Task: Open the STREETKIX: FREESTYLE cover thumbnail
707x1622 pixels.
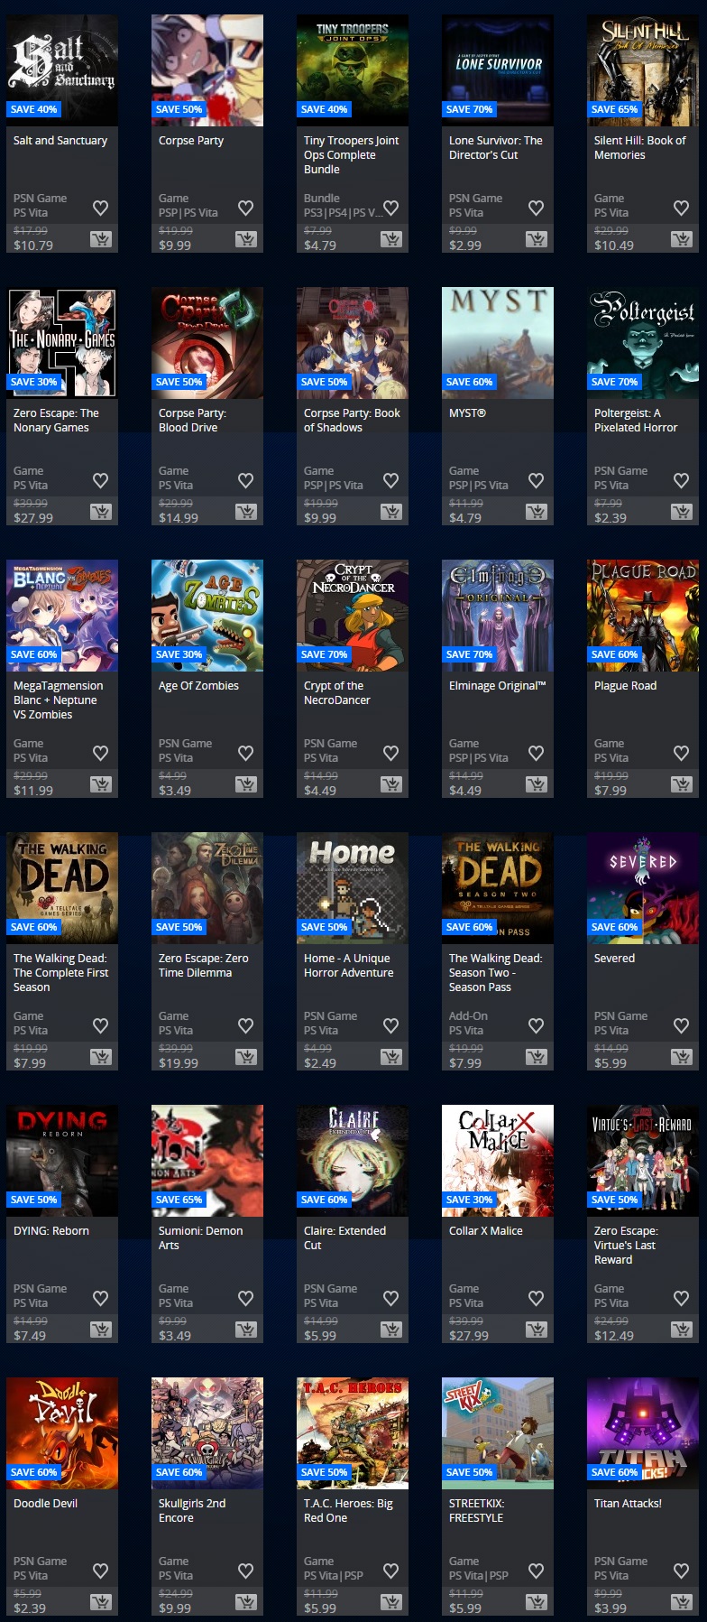Action: [x=498, y=1432]
